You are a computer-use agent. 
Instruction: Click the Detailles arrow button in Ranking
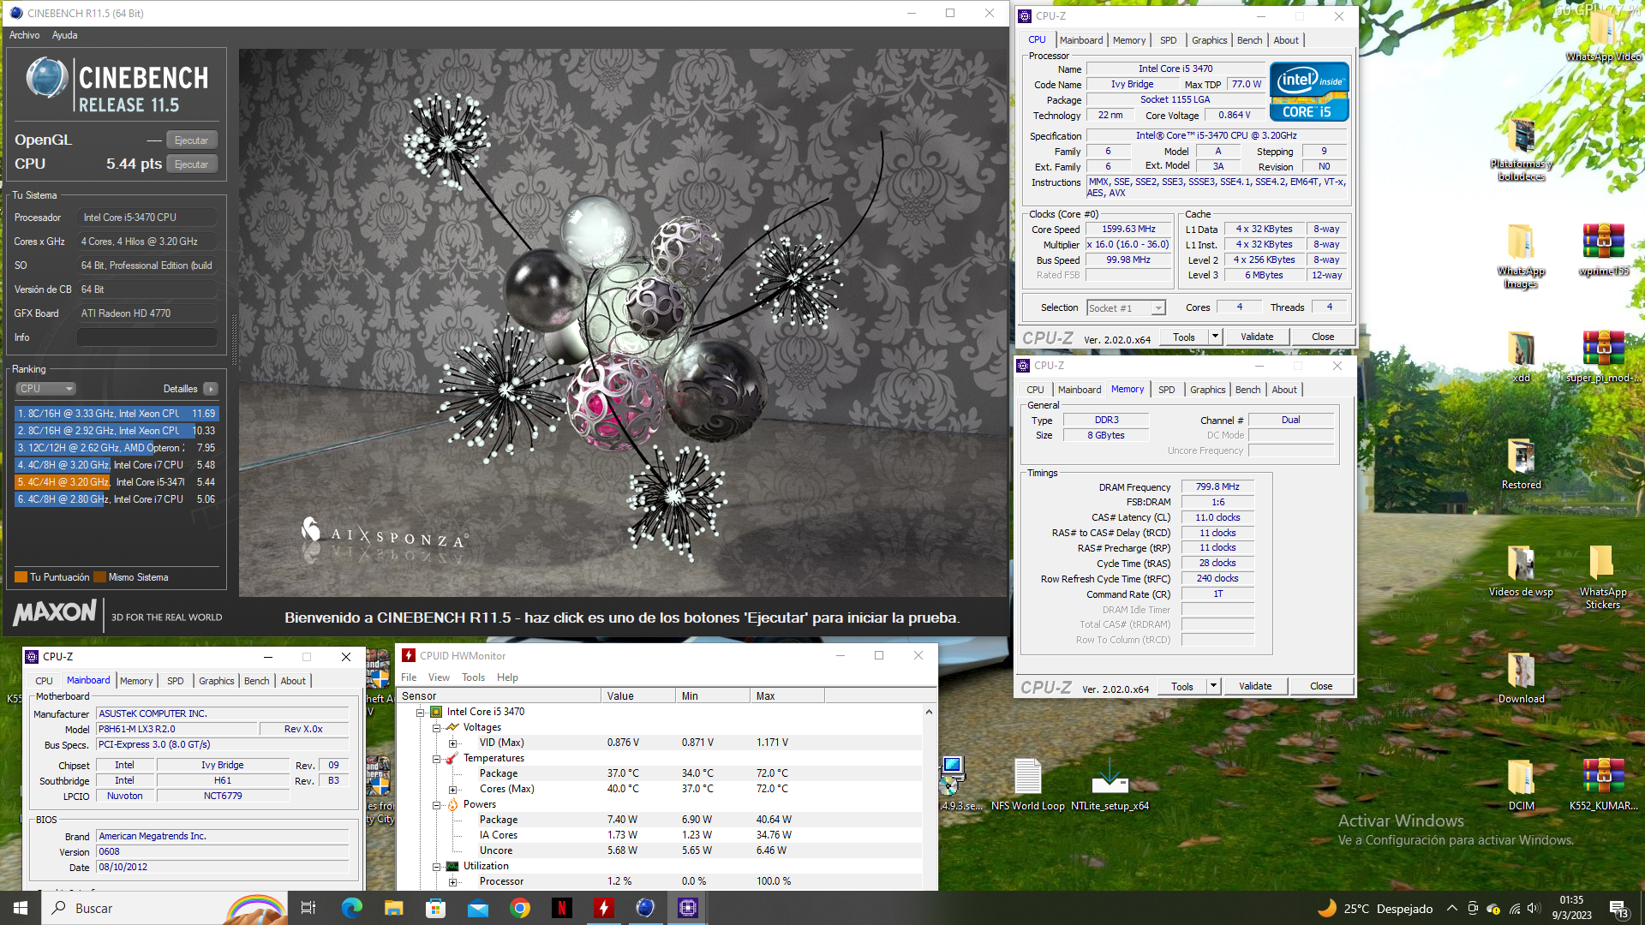coord(210,389)
